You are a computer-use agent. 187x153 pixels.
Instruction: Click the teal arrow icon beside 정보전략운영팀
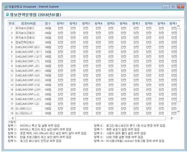coord(7,14)
